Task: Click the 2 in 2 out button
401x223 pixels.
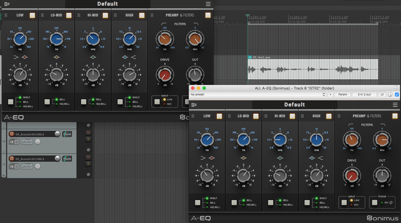Action: 364,95
